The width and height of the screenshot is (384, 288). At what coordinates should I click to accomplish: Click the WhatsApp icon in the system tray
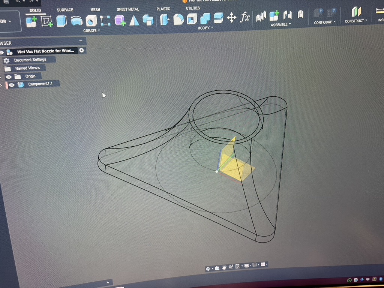349,280
